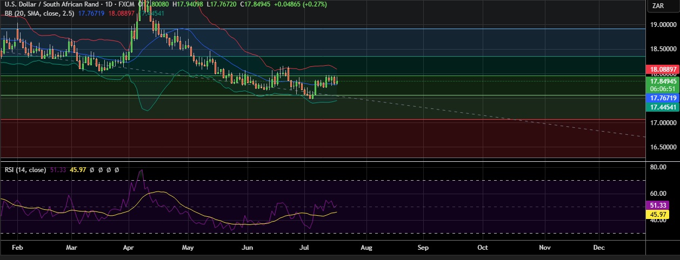Click the 17.84945 current price label

click(662, 81)
